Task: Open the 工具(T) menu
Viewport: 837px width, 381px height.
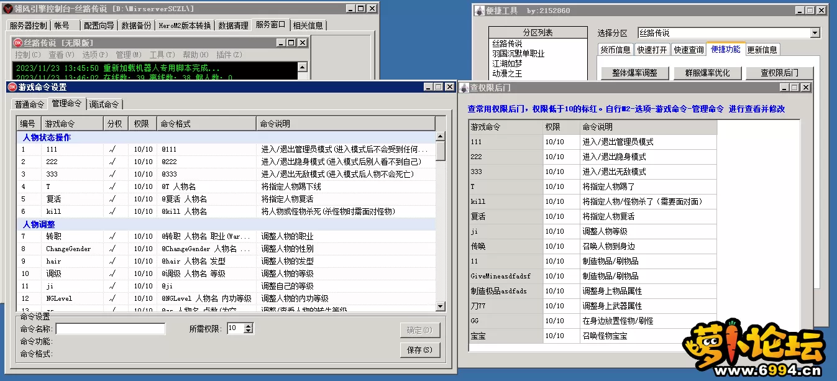Action: click(162, 55)
